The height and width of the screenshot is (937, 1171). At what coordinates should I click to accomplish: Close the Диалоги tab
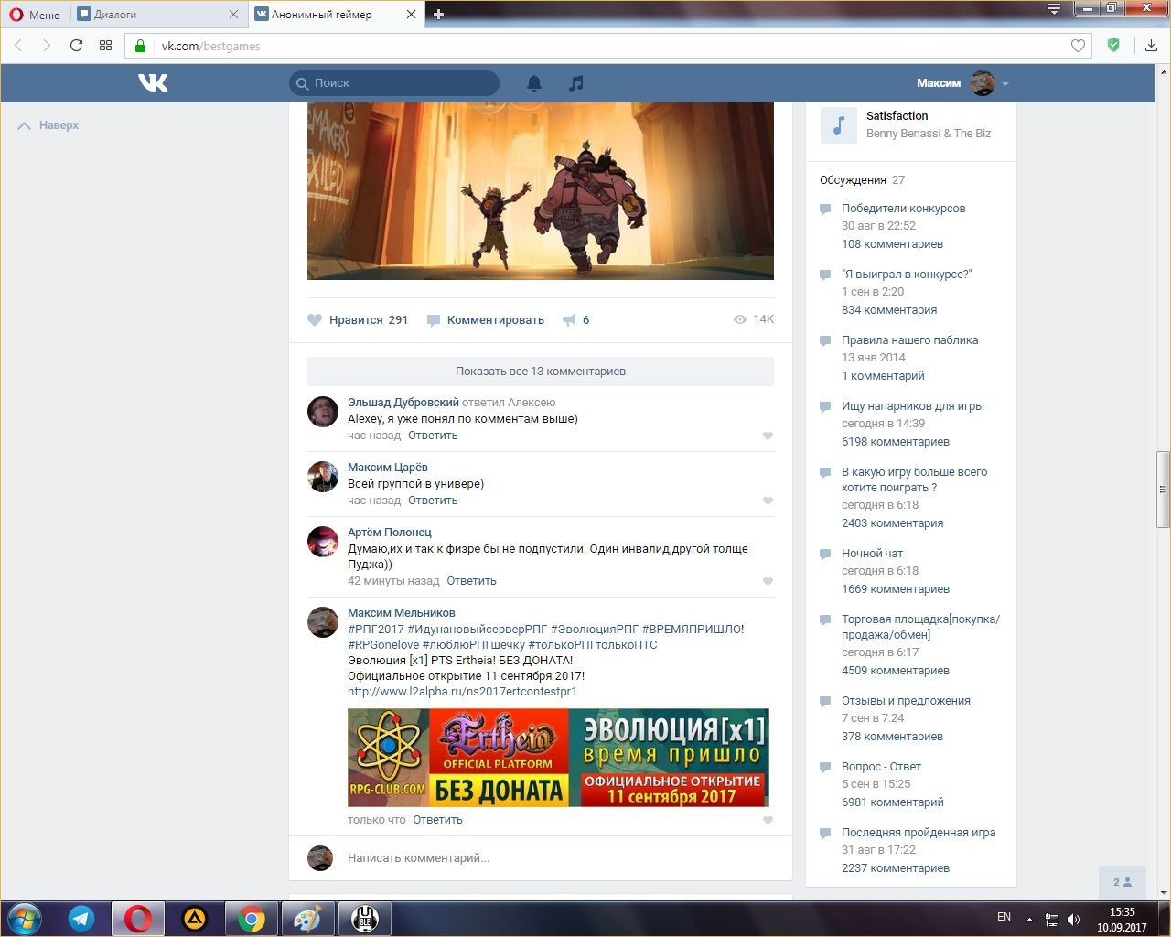coord(233,15)
